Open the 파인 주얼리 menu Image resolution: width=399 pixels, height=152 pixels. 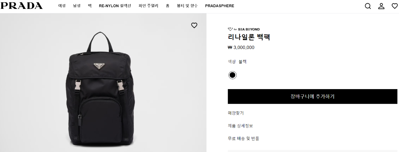click(x=148, y=6)
